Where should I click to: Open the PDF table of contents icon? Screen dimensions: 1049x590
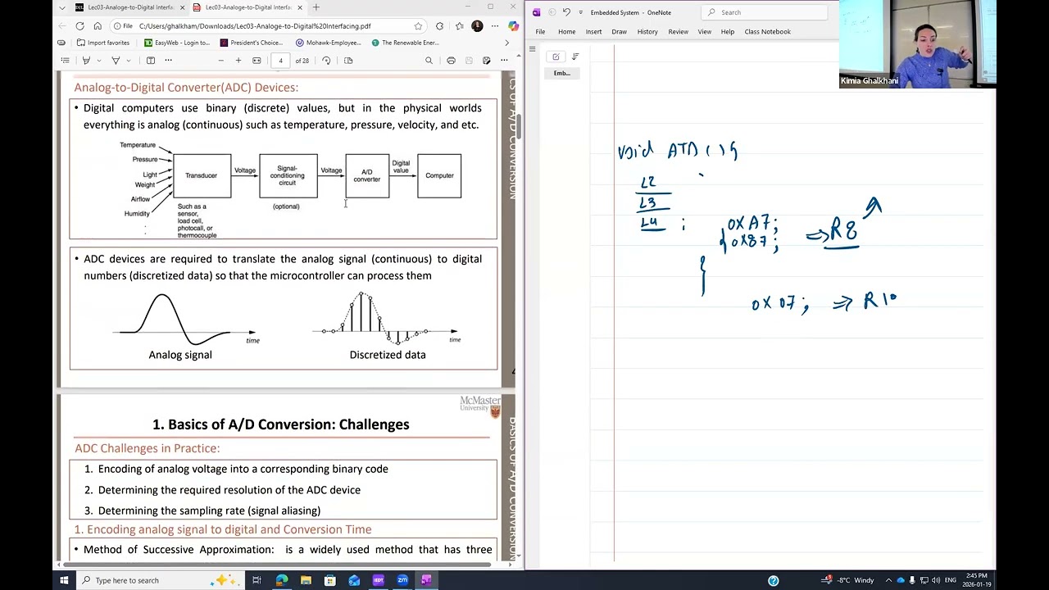(x=65, y=61)
